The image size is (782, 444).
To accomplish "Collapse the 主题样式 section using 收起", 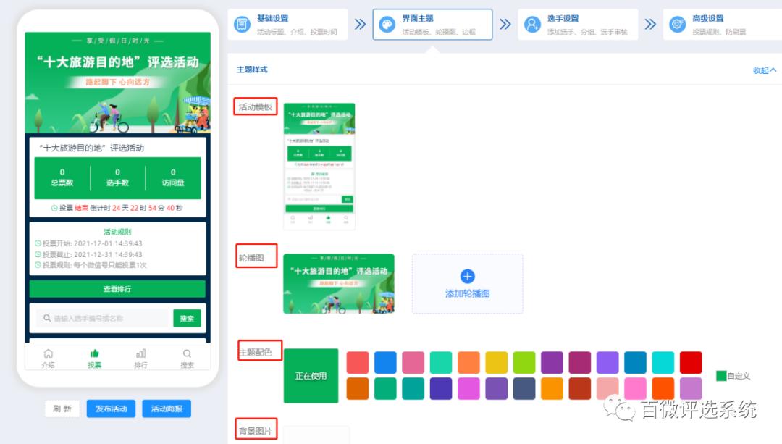I will (762, 70).
